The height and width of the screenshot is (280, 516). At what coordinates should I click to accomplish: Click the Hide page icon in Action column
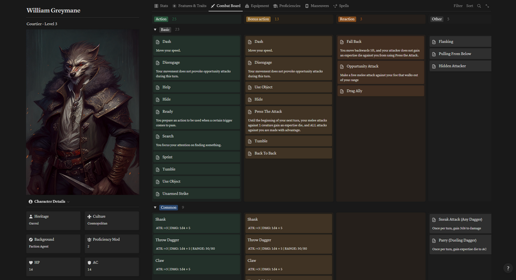click(x=158, y=100)
